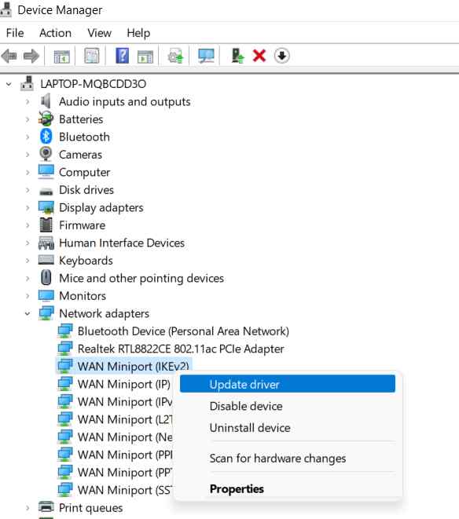Viewport: 459px width, 519px height.
Task: Expand the Display adapters category
Action: (x=28, y=207)
